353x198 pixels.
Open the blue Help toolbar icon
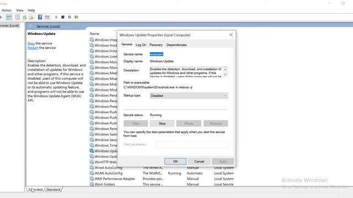point(40,17)
